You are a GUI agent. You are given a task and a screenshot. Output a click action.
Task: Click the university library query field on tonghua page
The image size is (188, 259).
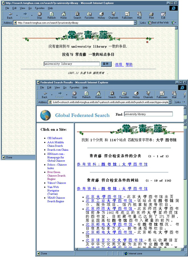point(72,64)
